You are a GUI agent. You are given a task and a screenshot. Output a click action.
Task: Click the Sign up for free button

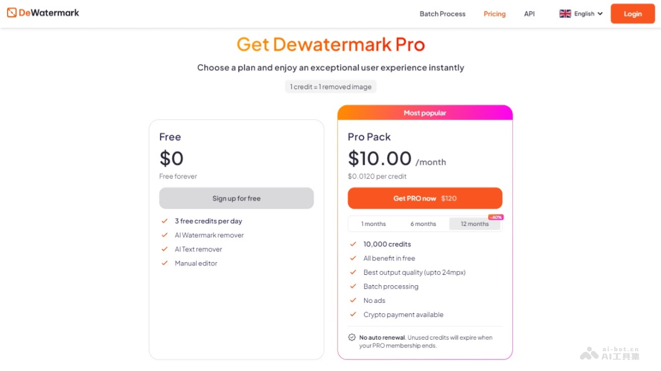point(236,198)
